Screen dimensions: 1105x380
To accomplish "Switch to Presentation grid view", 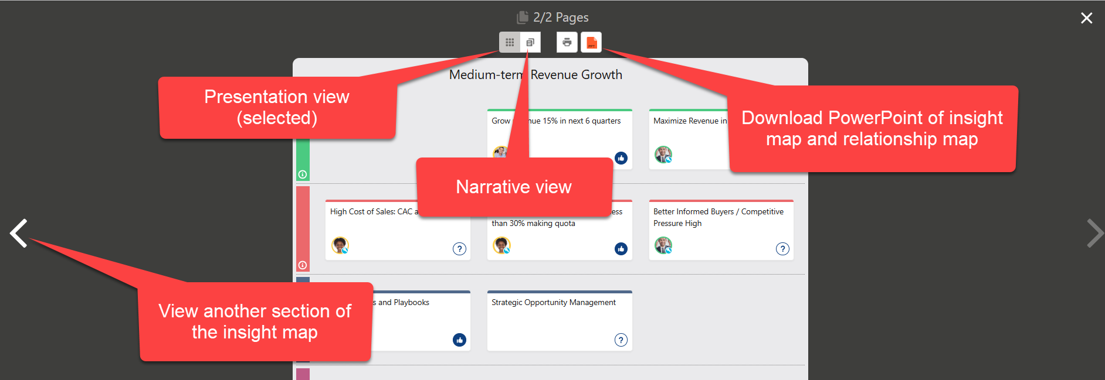I will [x=509, y=42].
